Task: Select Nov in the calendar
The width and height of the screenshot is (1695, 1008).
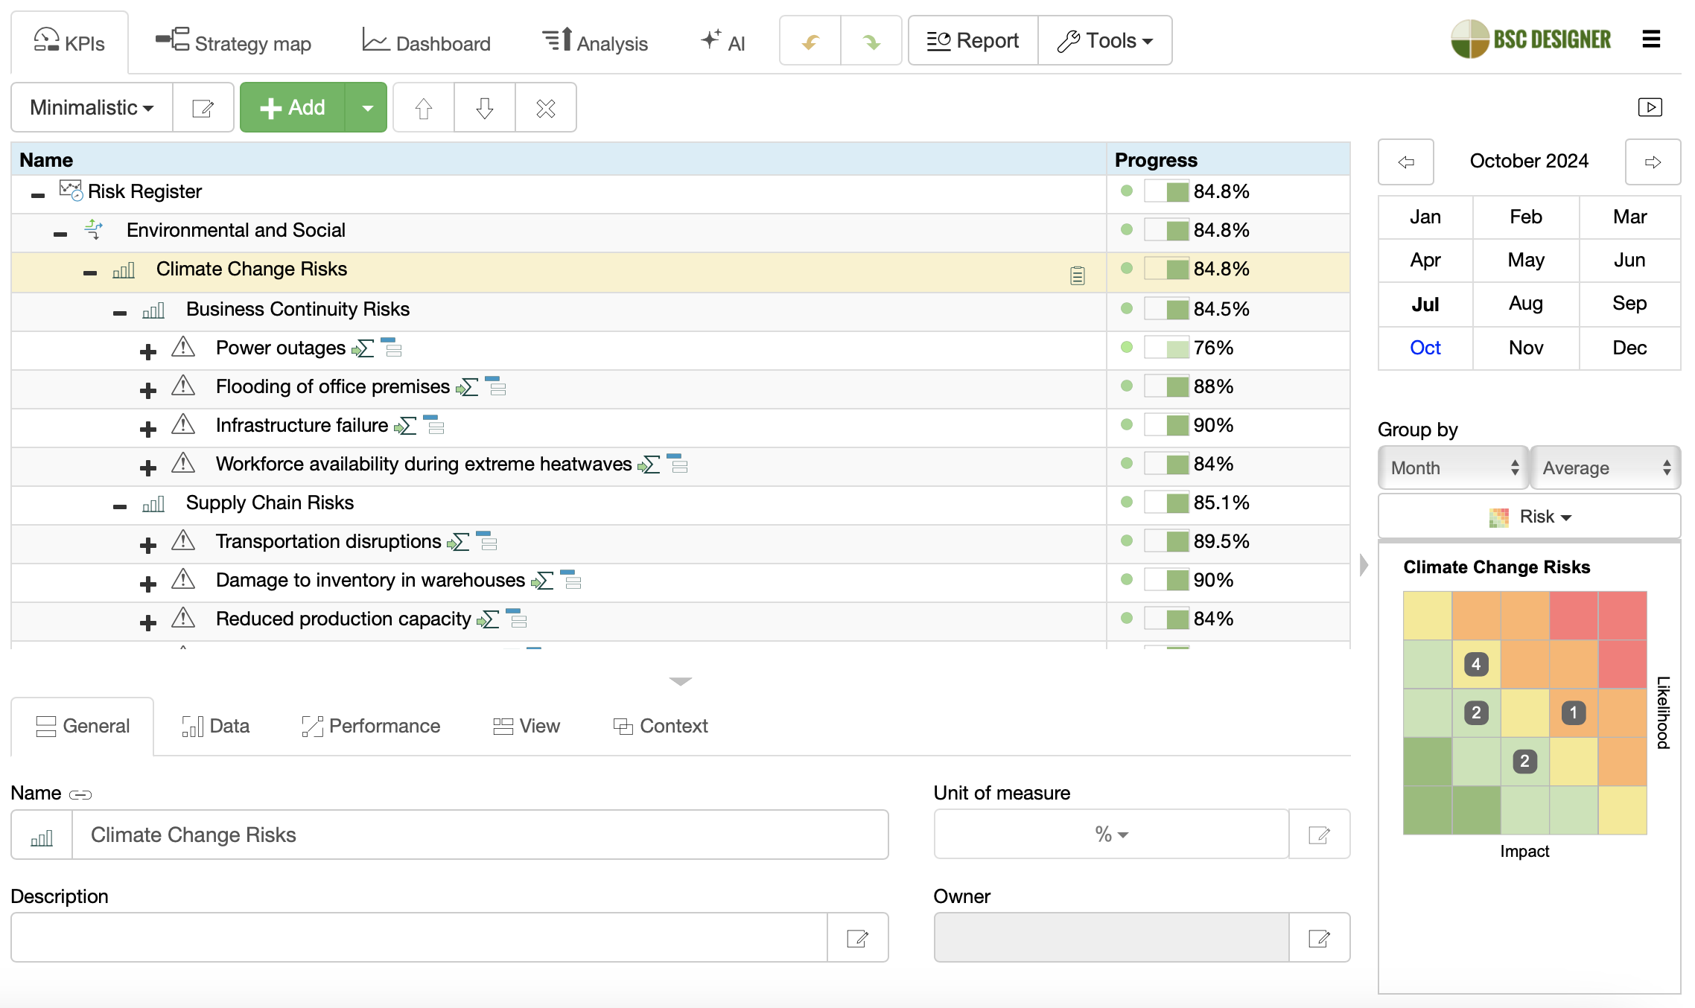Action: pyautogui.click(x=1525, y=348)
